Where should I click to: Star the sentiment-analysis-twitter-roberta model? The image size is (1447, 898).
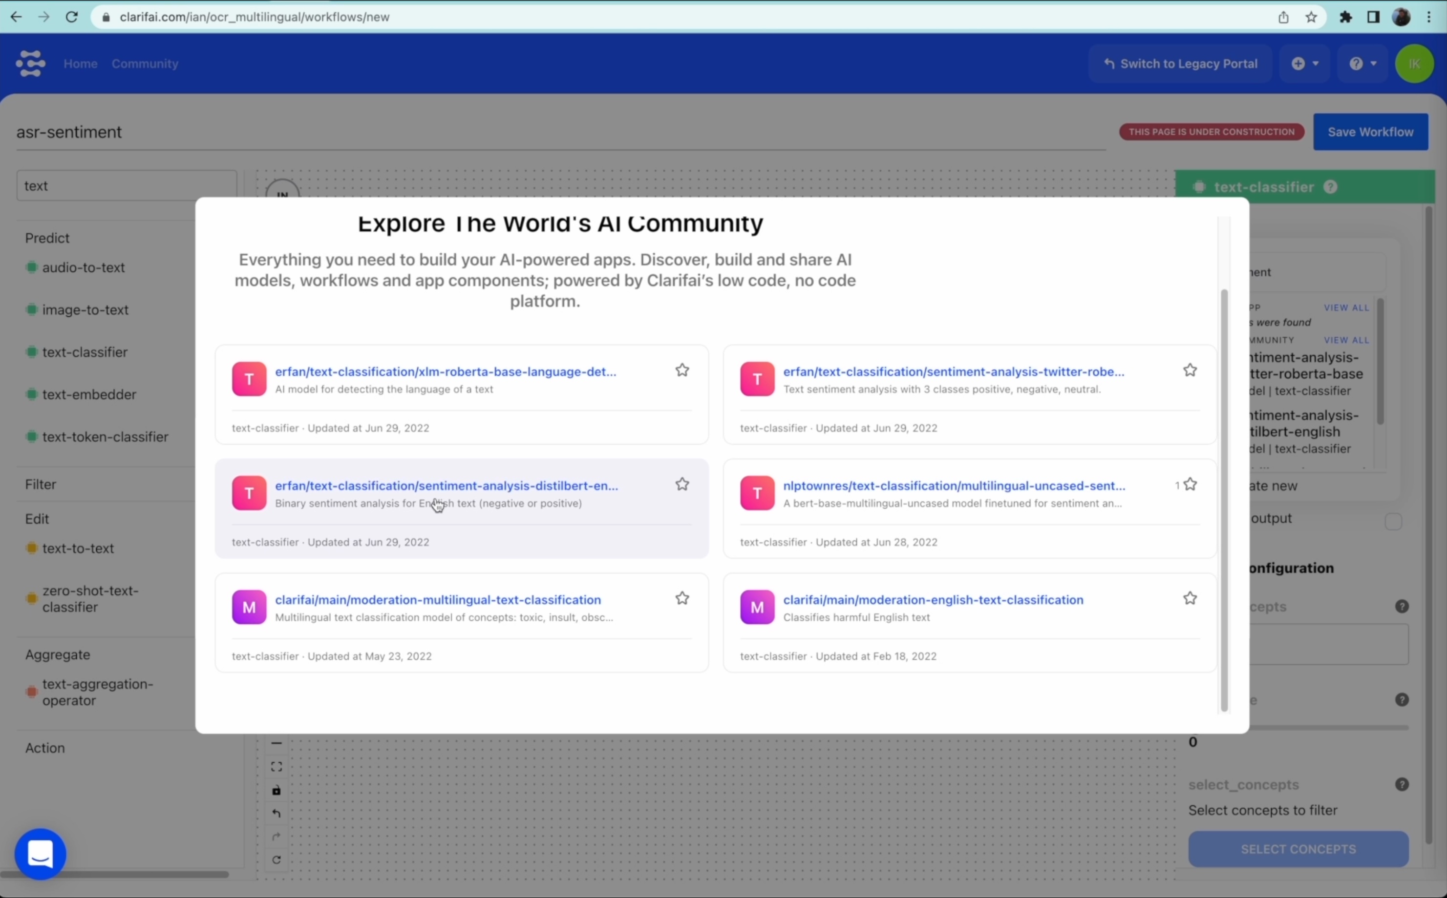[1190, 370]
